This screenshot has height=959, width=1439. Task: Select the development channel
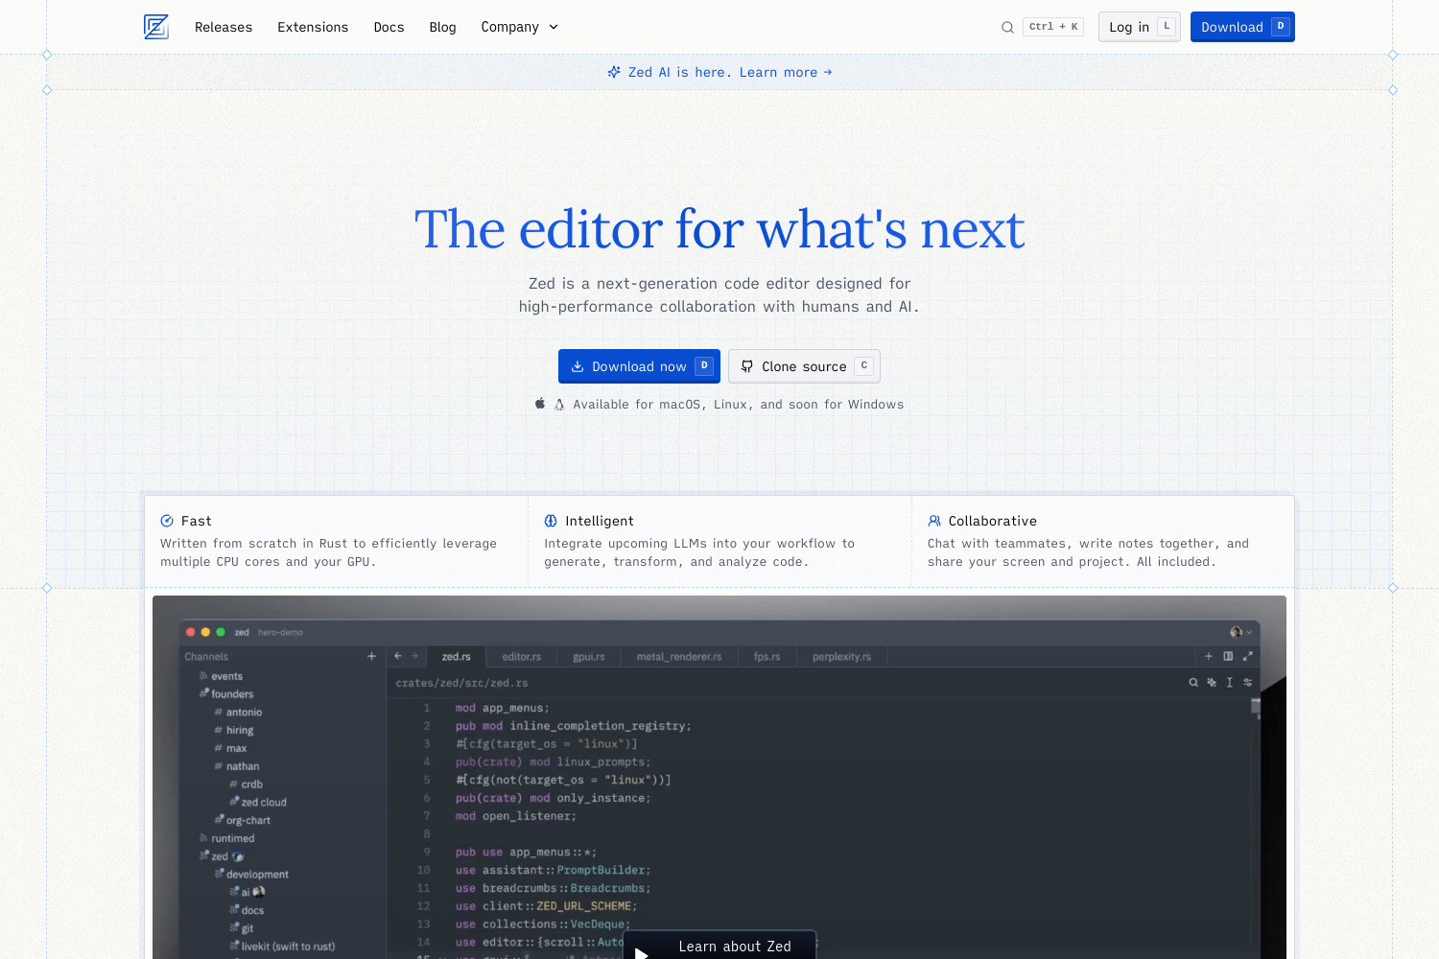pyautogui.click(x=257, y=875)
